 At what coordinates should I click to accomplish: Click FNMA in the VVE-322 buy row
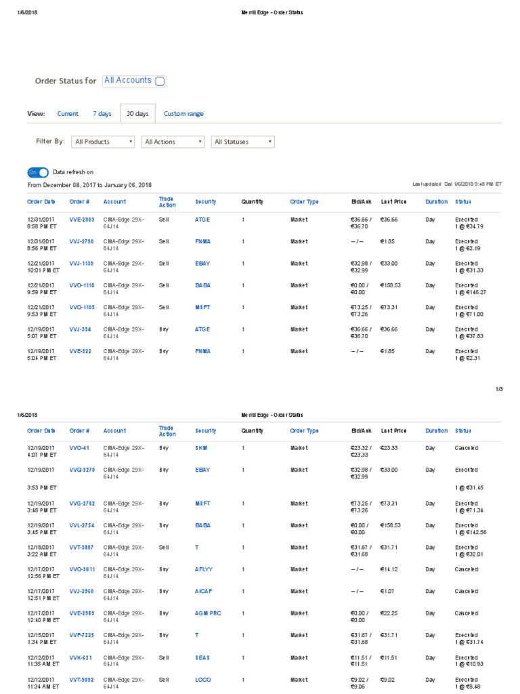coord(203,351)
